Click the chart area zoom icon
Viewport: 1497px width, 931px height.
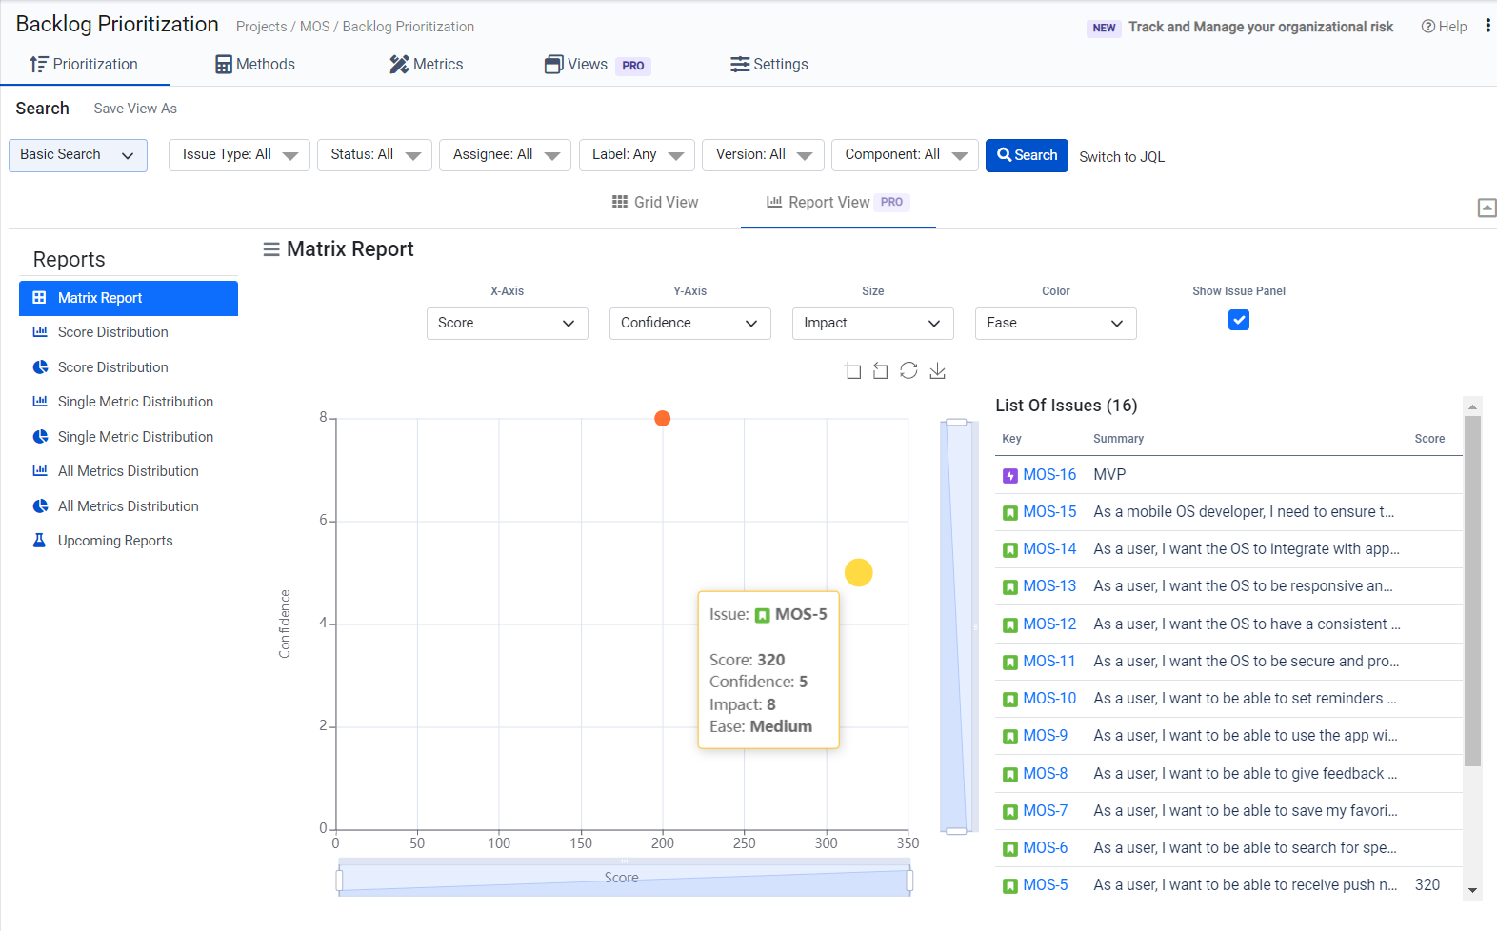[852, 371]
